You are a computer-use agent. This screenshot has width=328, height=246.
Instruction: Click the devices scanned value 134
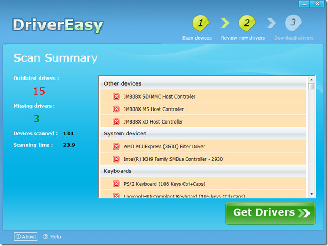[x=68, y=133]
